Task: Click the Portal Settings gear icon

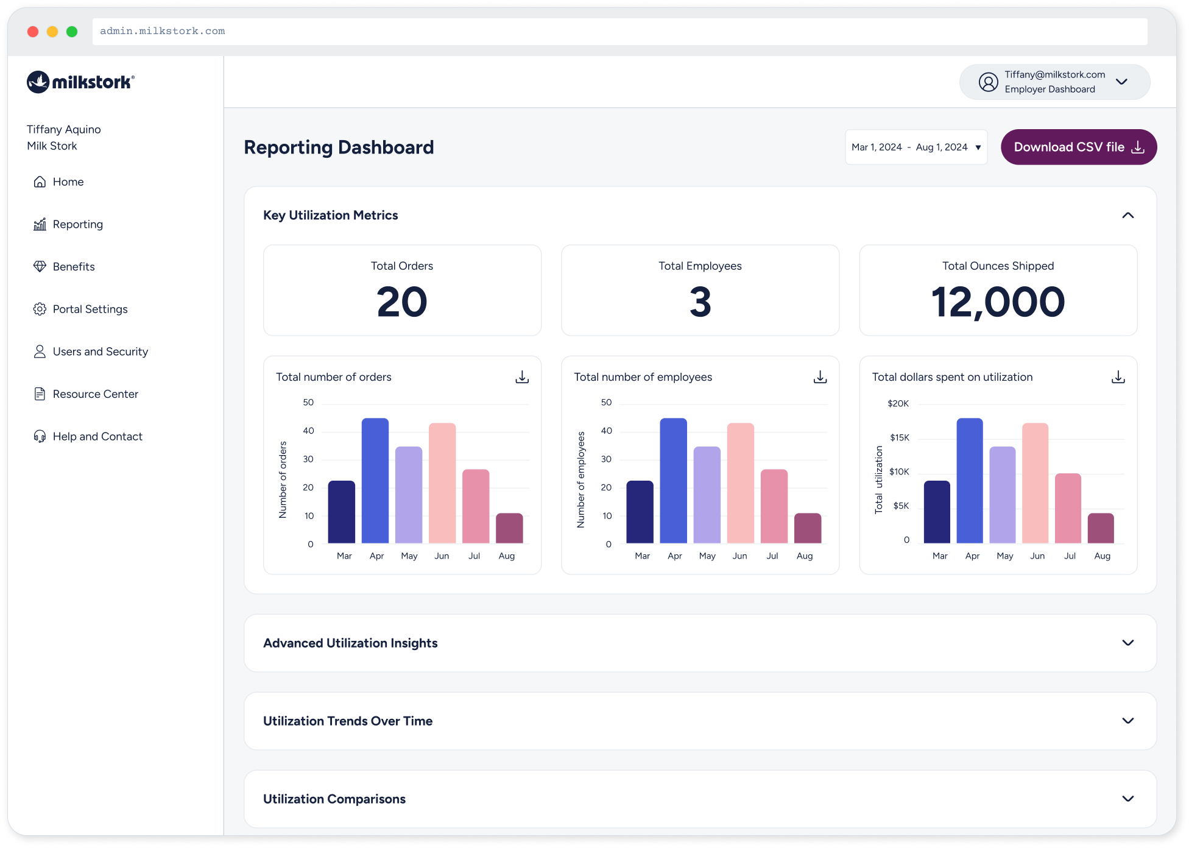Action: click(x=40, y=309)
